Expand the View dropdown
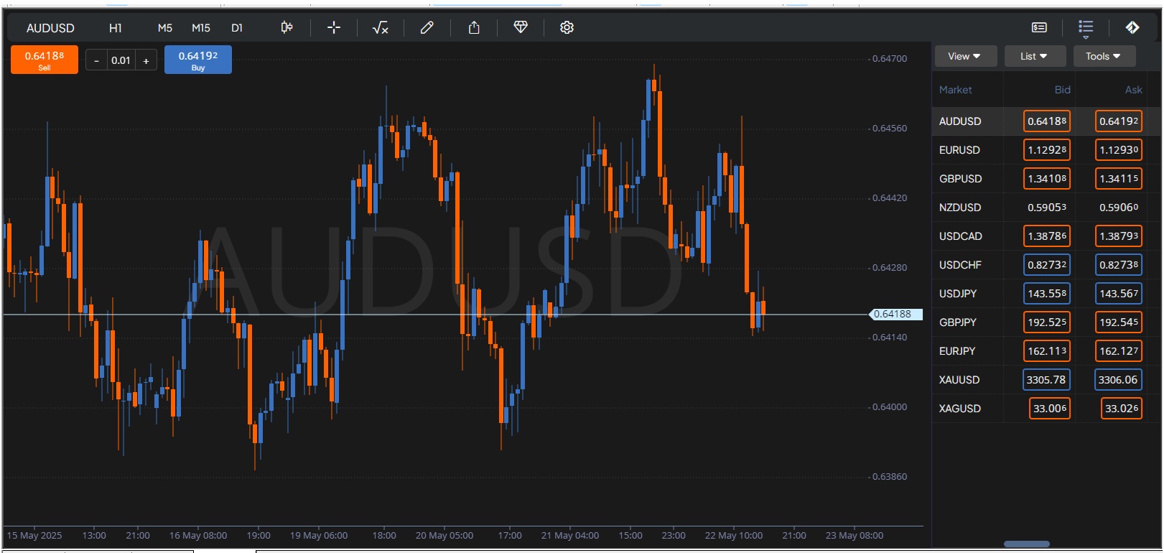Viewport: 1164px width, 553px height. [966, 56]
